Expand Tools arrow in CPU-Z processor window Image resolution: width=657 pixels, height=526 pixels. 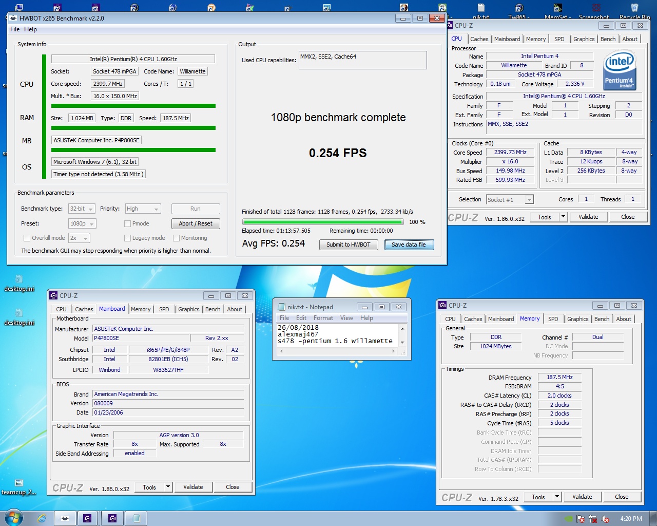pos(563,217)
